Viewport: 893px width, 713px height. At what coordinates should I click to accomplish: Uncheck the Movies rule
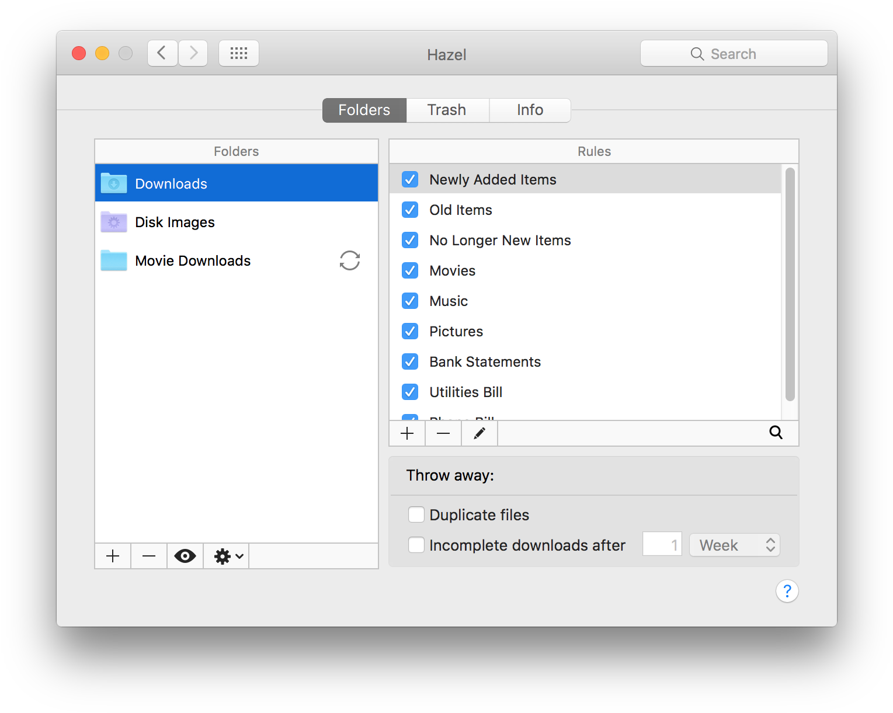pos(409,270)
